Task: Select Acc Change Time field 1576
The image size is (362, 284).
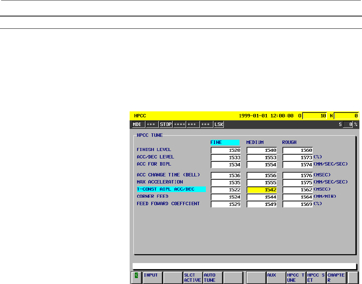Action: 298,176
